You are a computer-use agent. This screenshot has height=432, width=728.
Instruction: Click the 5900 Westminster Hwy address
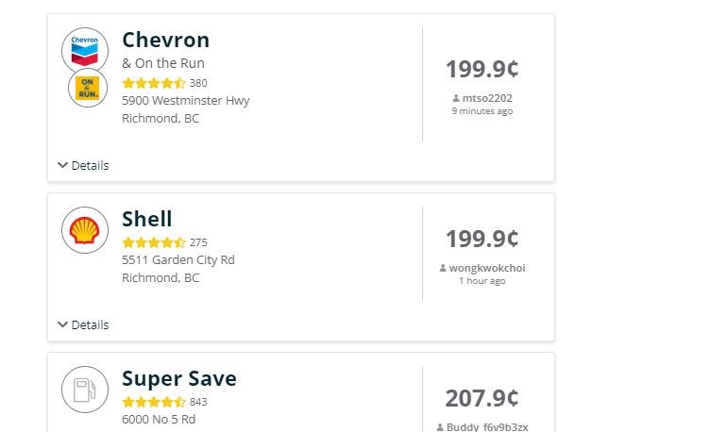pyautogui.click(x=186, y=101)
